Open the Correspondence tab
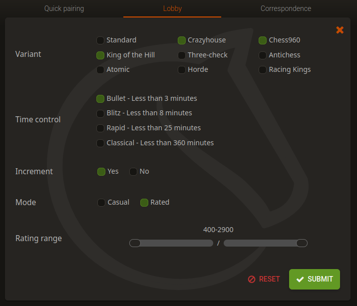 (286, 8)
